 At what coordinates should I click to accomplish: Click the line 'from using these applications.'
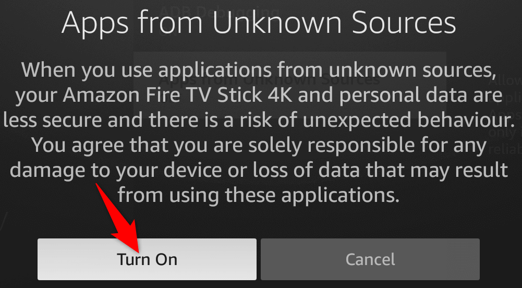coord(259,195)
